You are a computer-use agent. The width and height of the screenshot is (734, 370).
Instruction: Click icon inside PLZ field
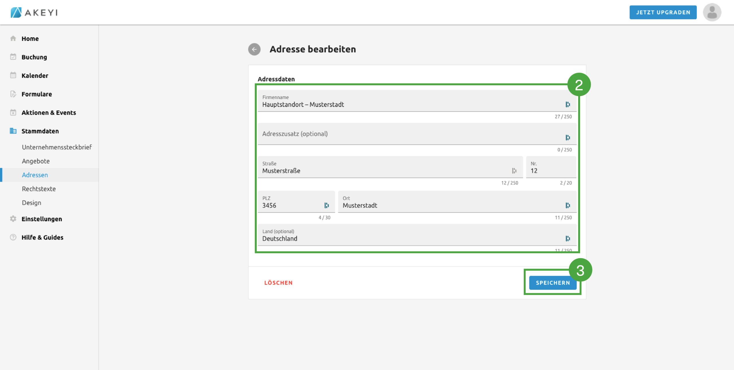(x=326, y=205)
